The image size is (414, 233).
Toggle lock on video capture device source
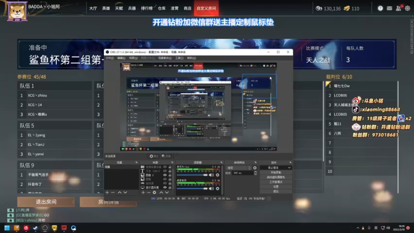170,167
